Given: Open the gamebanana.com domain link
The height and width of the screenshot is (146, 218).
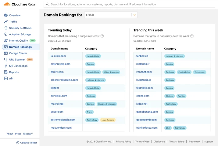Looking at the screenshot, I should 147,112.
